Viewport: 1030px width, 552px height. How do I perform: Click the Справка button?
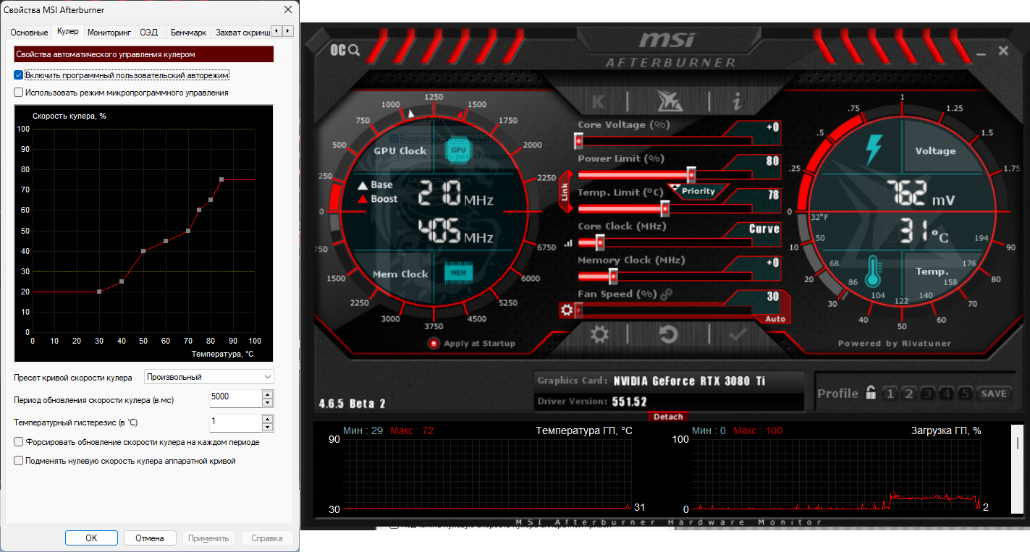click(x=267, y=538)
